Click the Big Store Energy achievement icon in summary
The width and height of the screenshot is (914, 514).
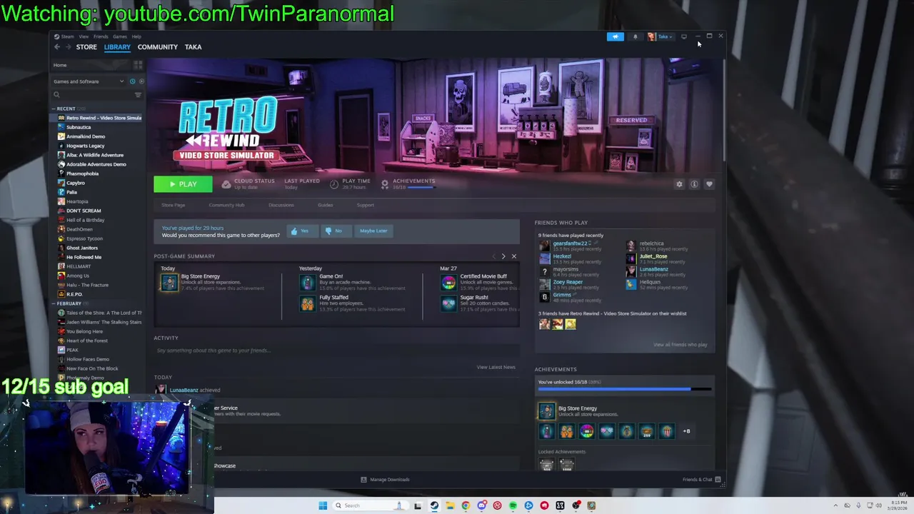169,283
